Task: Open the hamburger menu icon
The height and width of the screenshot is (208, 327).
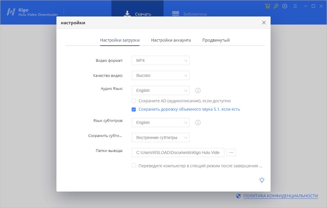Action: pyautogui.click(x=295, y=6)
